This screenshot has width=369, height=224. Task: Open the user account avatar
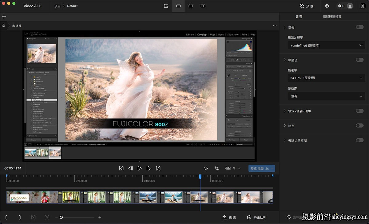point(350,6)
